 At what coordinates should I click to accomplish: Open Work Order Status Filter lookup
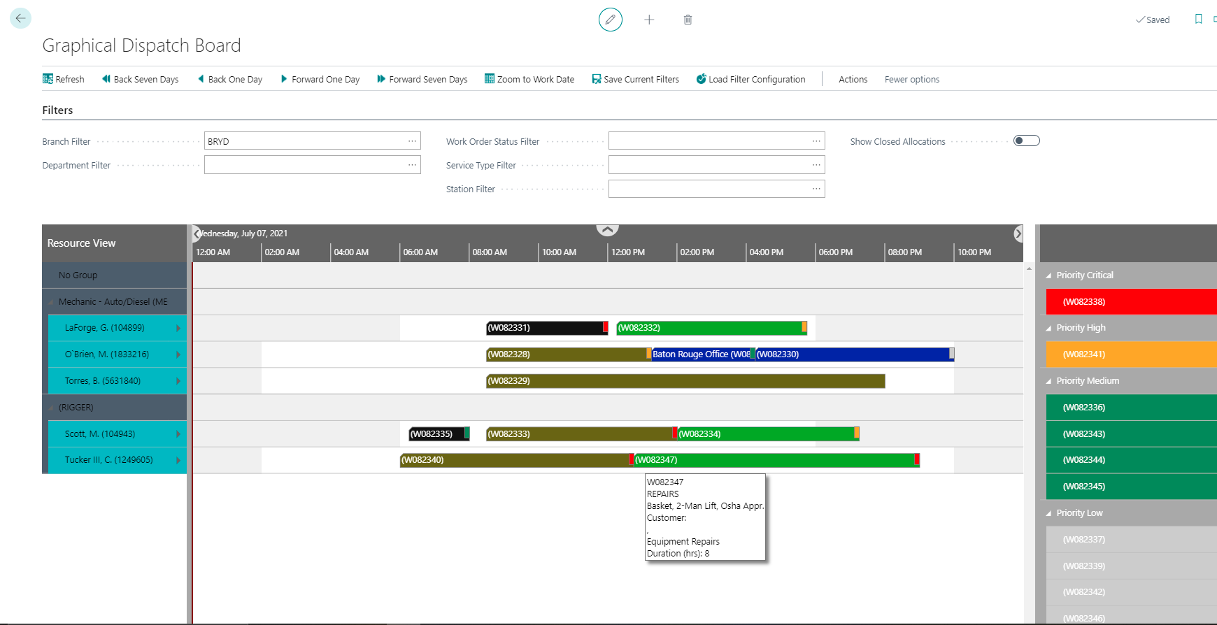click(x=816, y=141)
